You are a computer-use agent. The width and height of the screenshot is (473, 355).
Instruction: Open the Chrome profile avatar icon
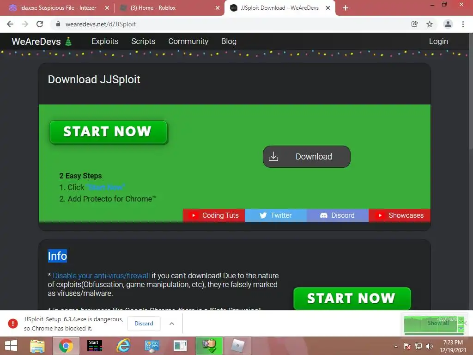pyautogui.click(x=448, y=24)
